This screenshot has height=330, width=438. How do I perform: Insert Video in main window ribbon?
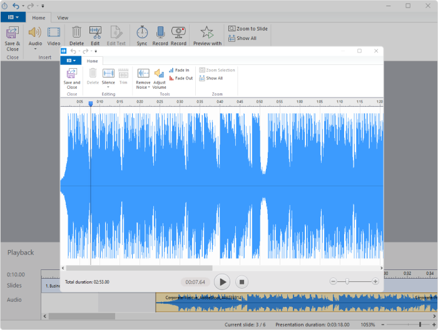54,36
